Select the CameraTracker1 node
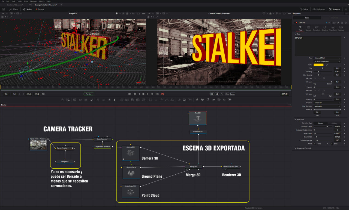This screenshot has height=210, width=349. click(65, 148)
